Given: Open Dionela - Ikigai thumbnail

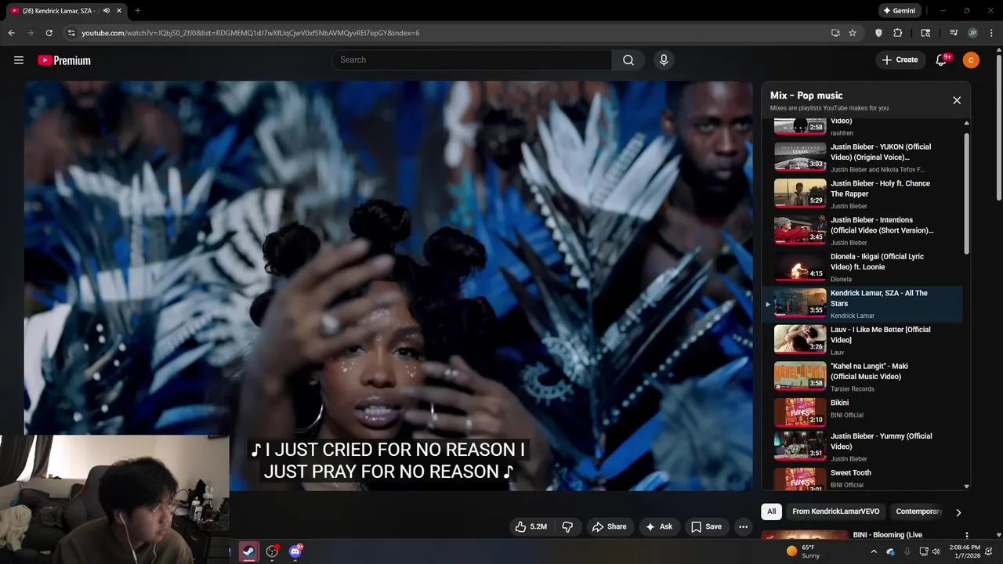Looking at the screenshot, I should (x=800, y=267).
